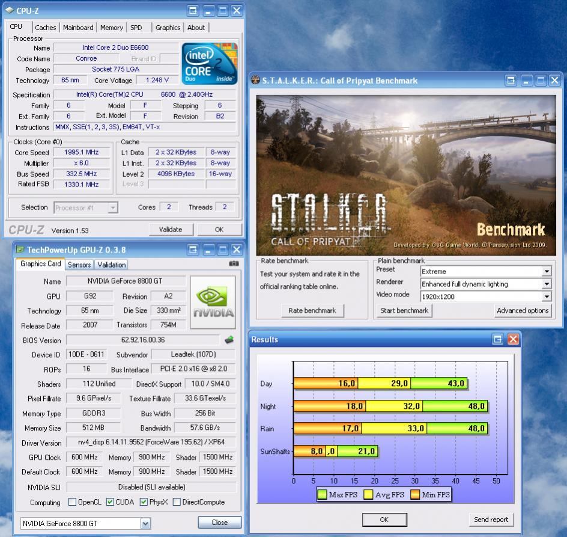Click the NVIDIA SLI status field
The image size is (567, 537).
point(151,487)
